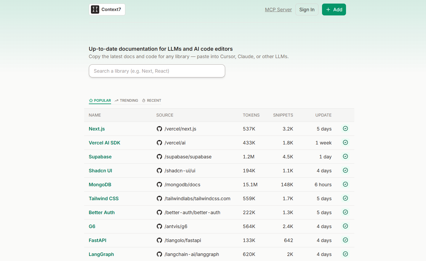Click the SNIPPETS column header

[x=283, y=115]
